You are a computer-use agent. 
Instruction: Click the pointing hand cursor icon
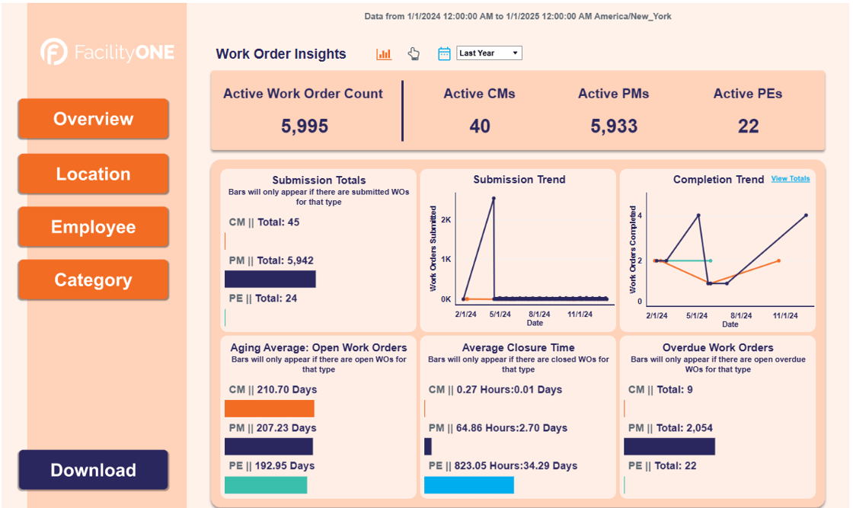click(x=414, y=53)
